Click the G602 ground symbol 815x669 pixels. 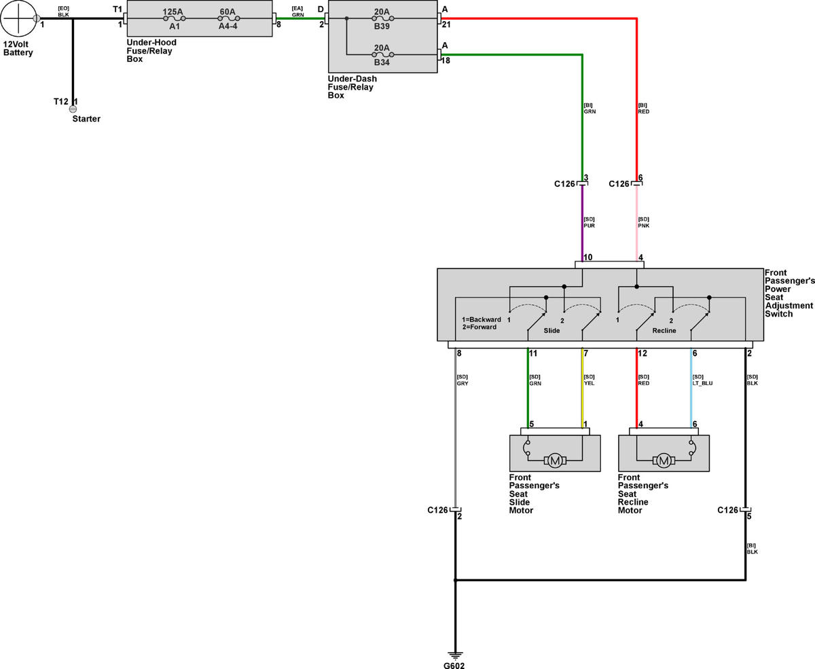pyautogui.click(x=455, y=655)
